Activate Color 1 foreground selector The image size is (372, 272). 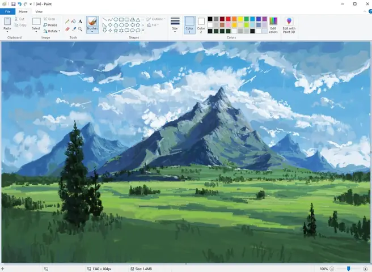(189, 25)
